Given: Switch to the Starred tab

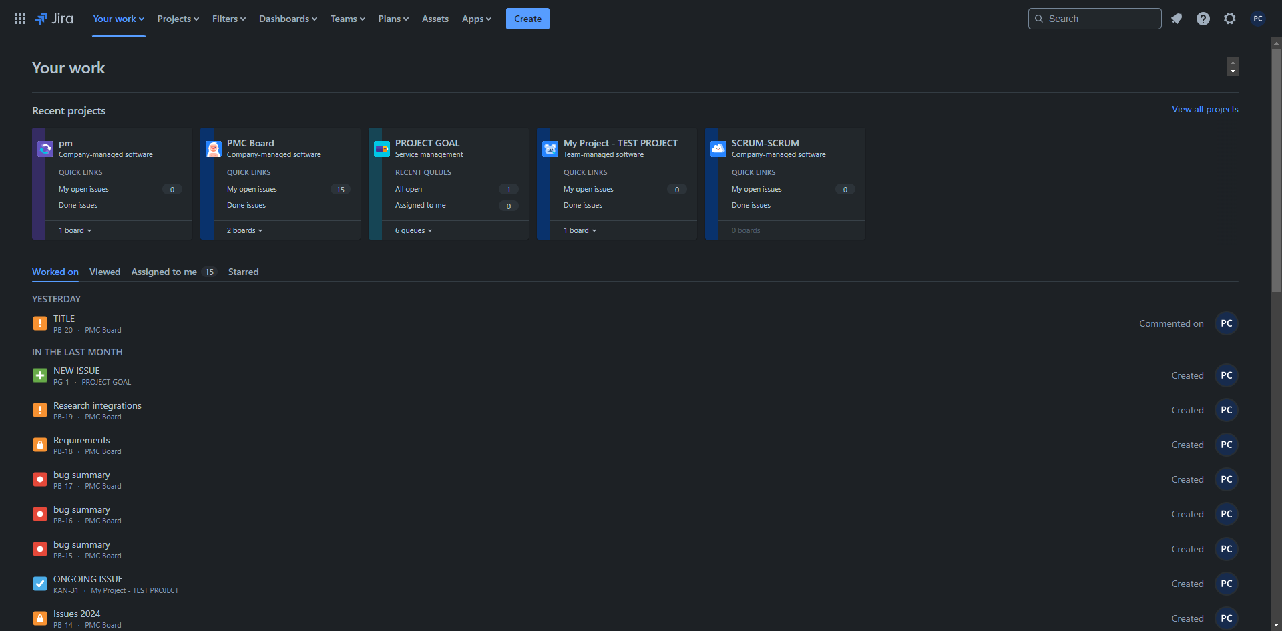Looking at the screenshot, I should pyautogui.click(x=243, y=272).
